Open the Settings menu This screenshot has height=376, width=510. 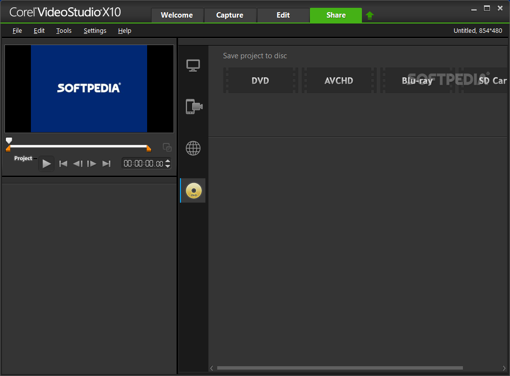pyautogui.click(x=95, y=30)
